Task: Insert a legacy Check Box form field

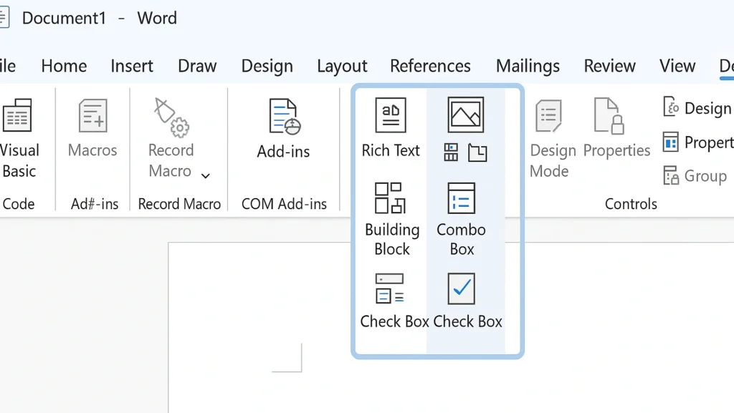Action: coord(391,289)
